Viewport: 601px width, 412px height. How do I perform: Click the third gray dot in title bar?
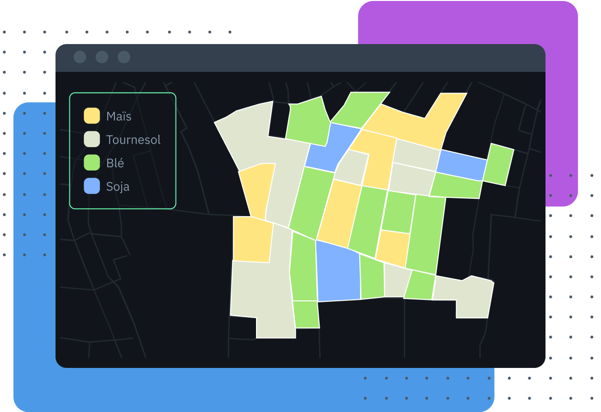124,57
